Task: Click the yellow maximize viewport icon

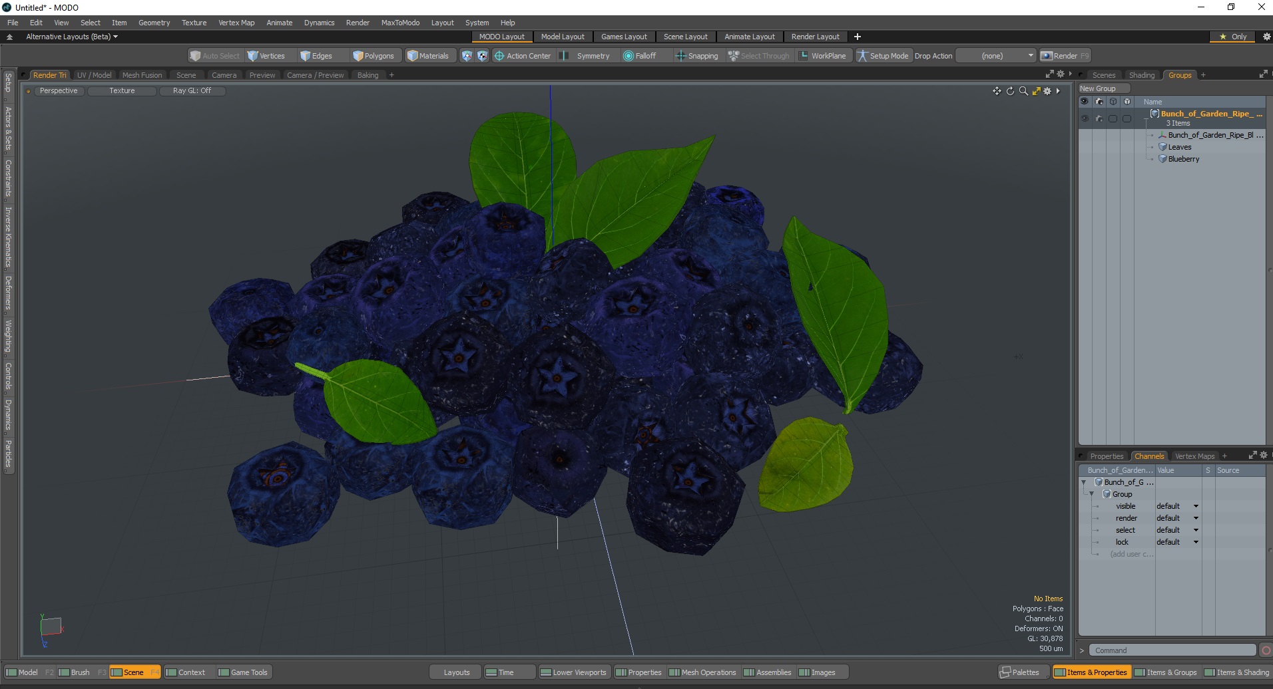Action: (x=1036, y=91)
